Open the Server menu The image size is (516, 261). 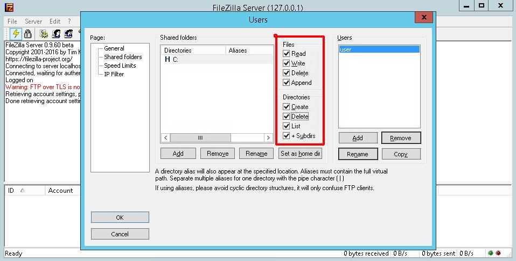coord(33,21)
